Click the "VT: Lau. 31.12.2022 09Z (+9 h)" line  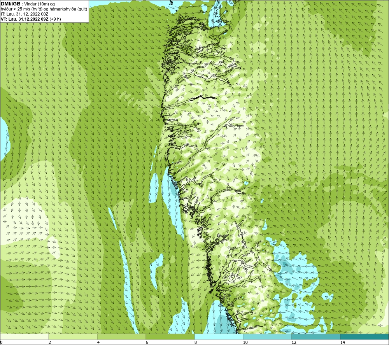coord(31,19)
